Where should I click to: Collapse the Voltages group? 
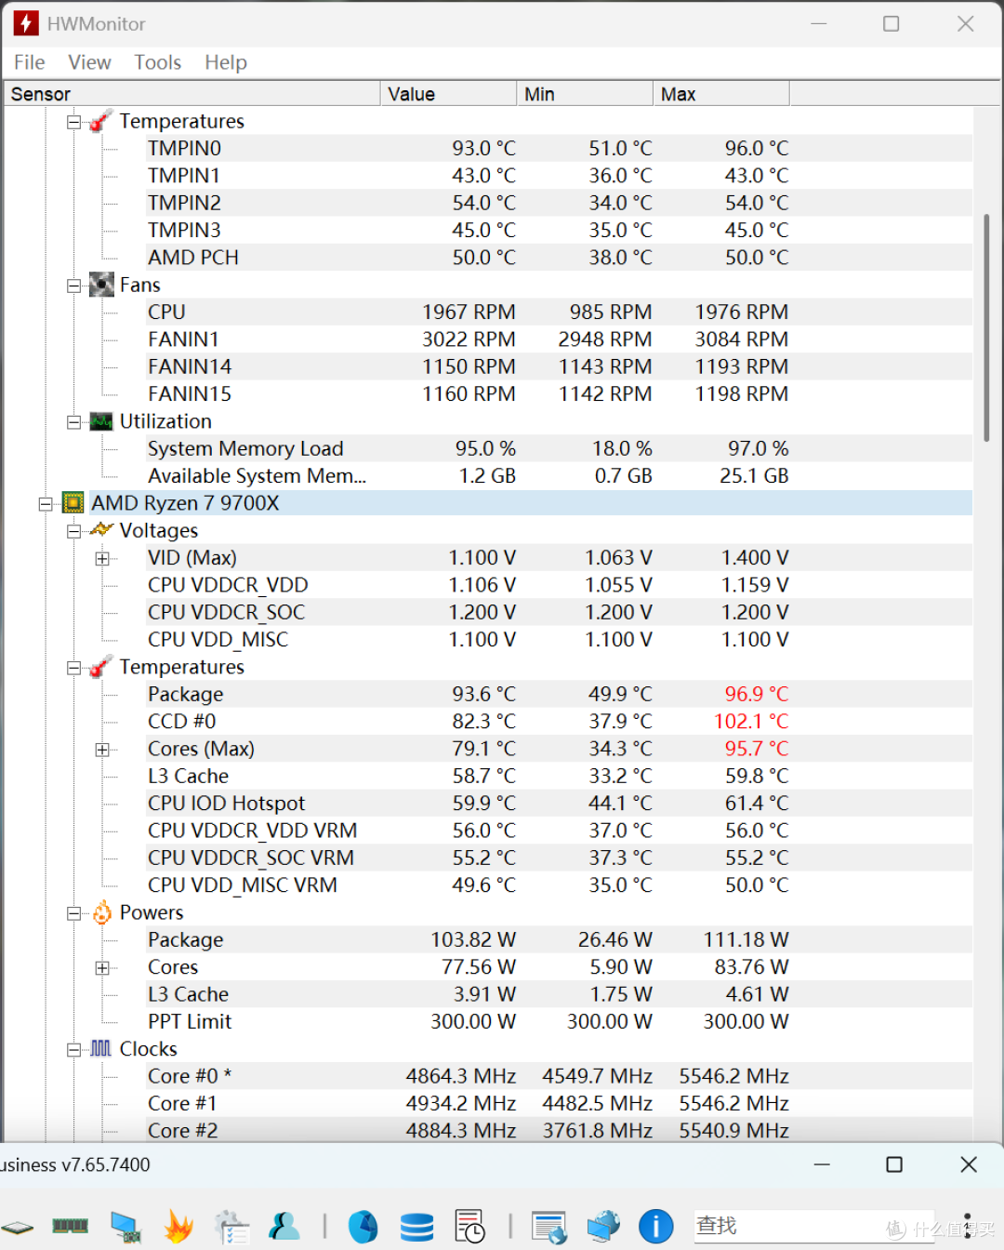point(73,531)
